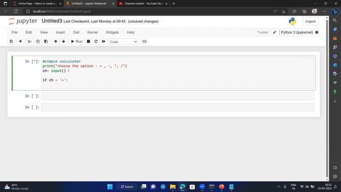Copy selected cells icon
This screenshot has height=192, width=341.
pyautogui.click(x=38, y=42)
